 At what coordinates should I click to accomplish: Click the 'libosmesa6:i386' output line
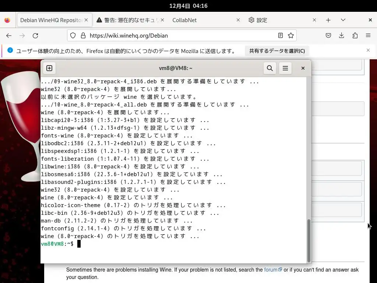tap(131, 174)
